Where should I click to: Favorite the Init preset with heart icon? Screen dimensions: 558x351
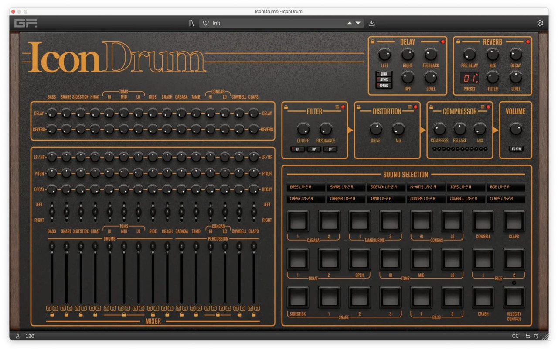(206, 23)
